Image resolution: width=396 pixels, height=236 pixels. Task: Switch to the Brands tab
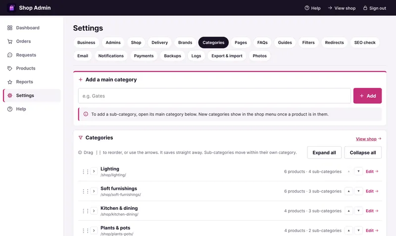185,42
